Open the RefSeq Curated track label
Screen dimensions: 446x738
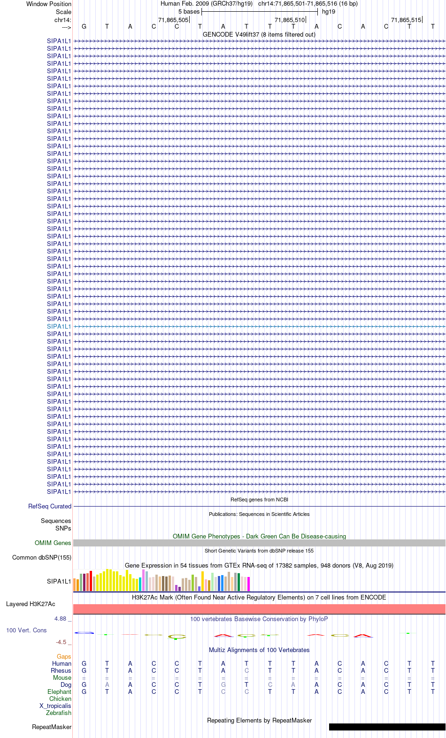pos(50,506)
